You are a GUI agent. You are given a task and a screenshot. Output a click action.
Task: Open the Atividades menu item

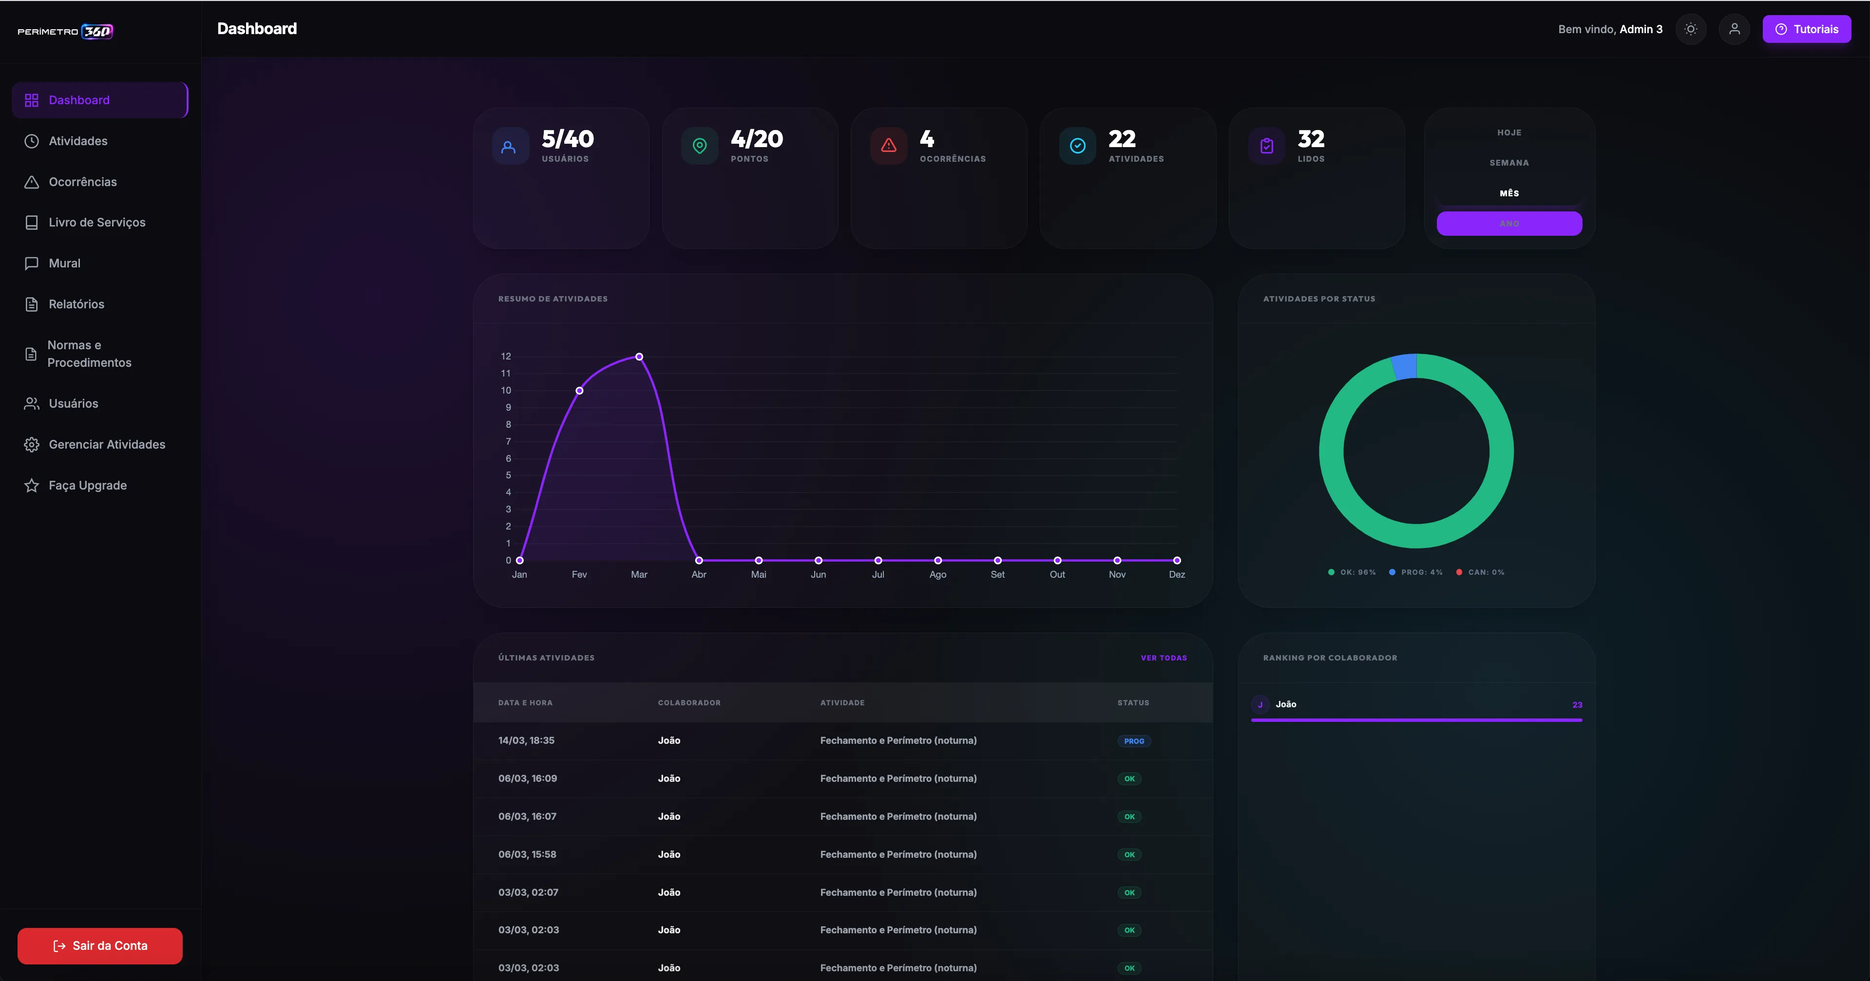100,141
